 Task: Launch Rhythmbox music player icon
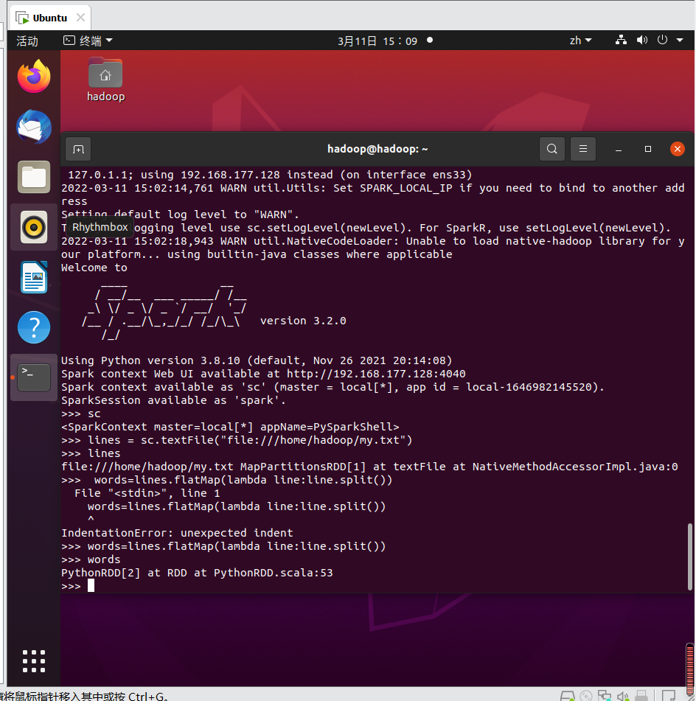[x=34, y=227]
